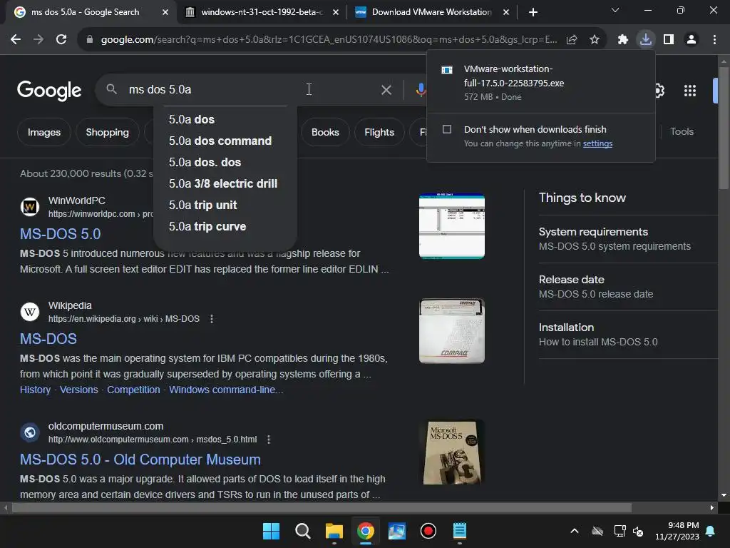
Task: Switch to the Download VMware Workstation tab
Action: (x=431, y=12)
